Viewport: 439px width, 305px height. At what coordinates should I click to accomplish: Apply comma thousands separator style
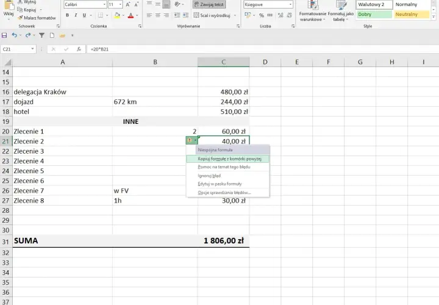pyautogui.click(x=270, y=15)
